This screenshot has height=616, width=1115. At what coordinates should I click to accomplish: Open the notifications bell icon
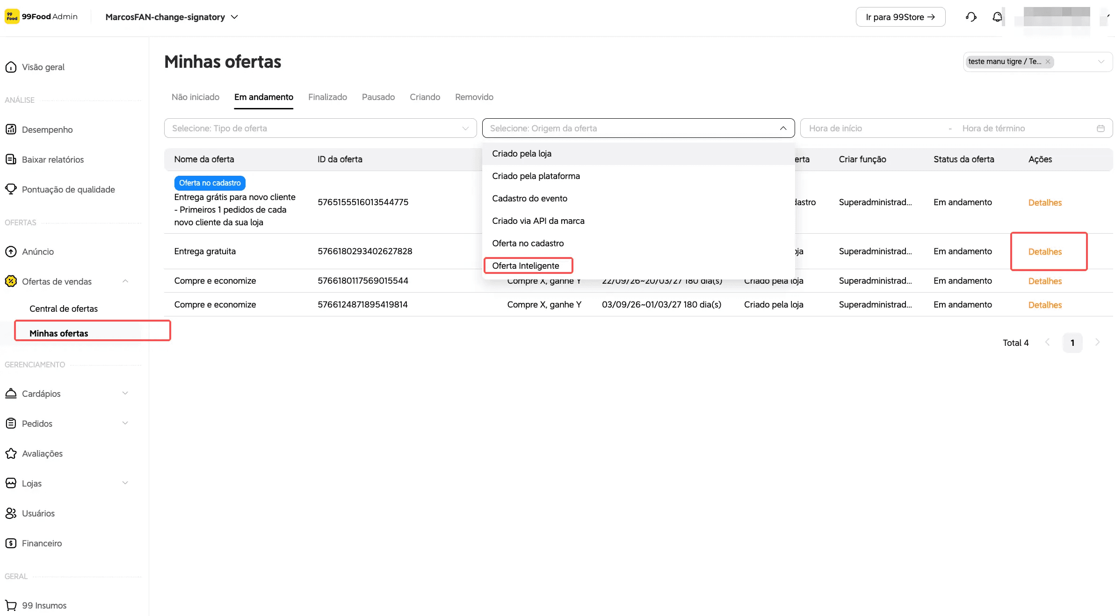pos(997,17)
